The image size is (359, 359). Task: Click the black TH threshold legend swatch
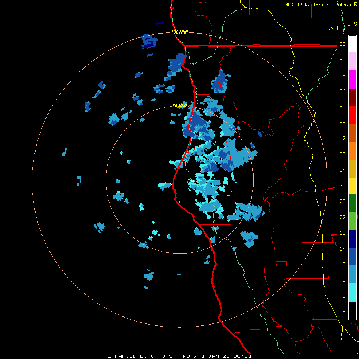point(352,310)
